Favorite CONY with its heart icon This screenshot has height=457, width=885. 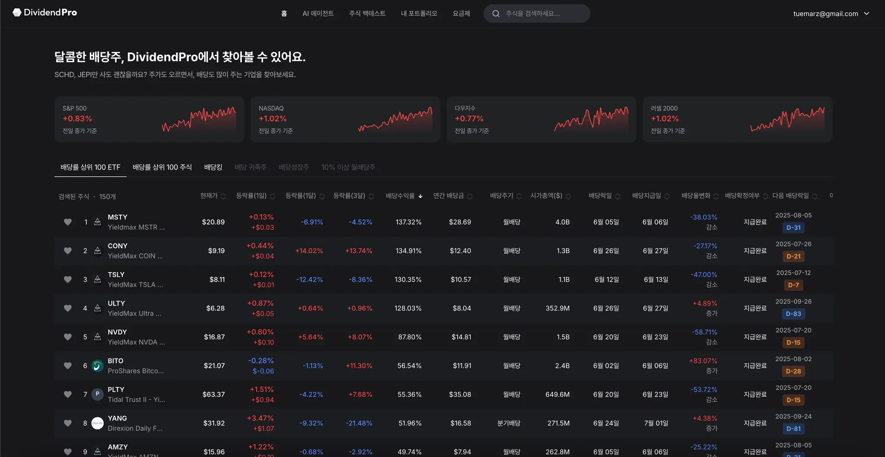68,251
